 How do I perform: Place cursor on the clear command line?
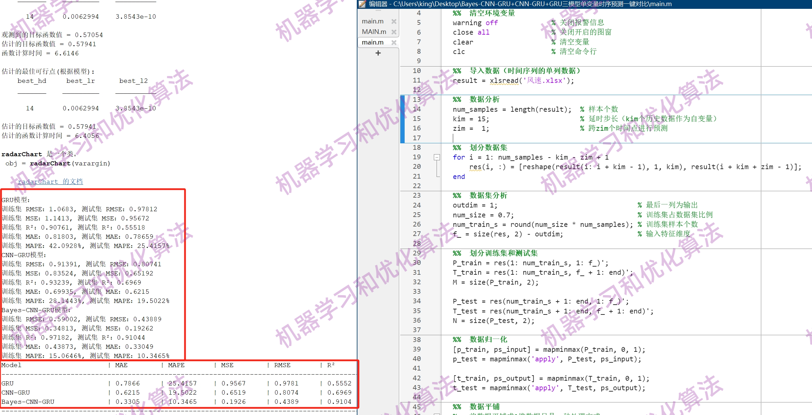462,42
